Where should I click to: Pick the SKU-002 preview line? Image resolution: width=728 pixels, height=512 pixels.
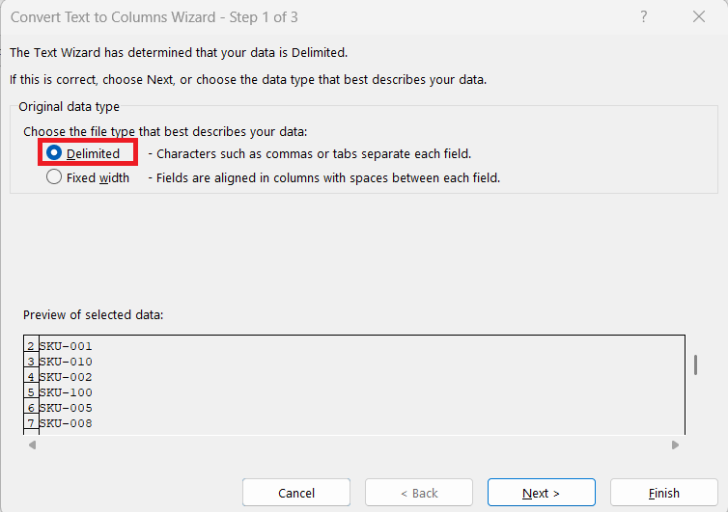click(x=66, y=377)
